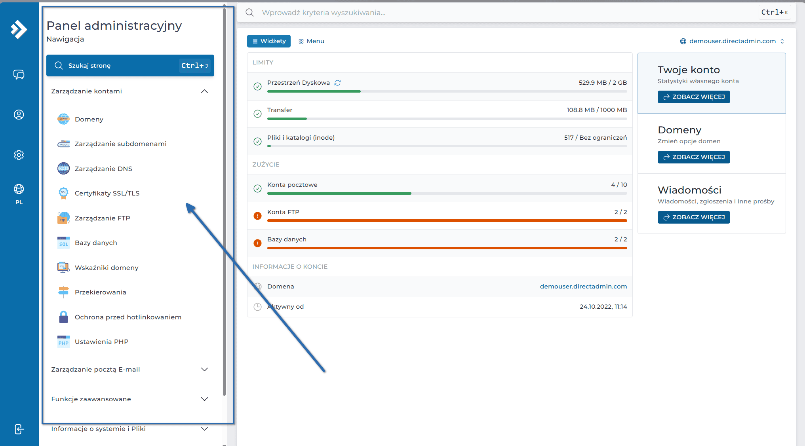Open the user profile icon in sidebar
Screen dimensions: 805x446
pyautogui.click(x=19, y=115)
